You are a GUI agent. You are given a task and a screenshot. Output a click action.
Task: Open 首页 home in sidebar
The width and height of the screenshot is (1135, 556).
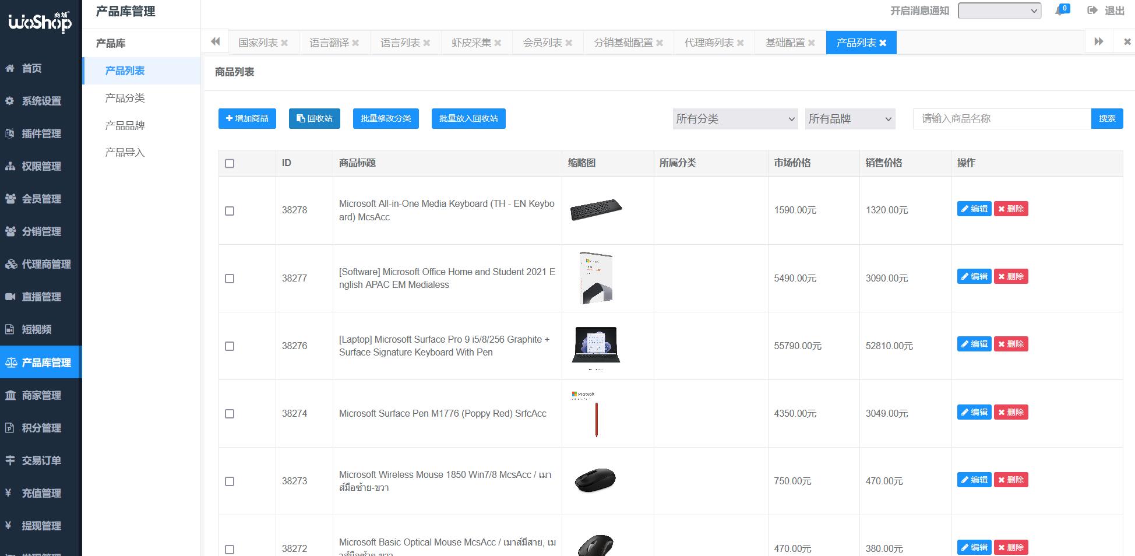(41, 68)
